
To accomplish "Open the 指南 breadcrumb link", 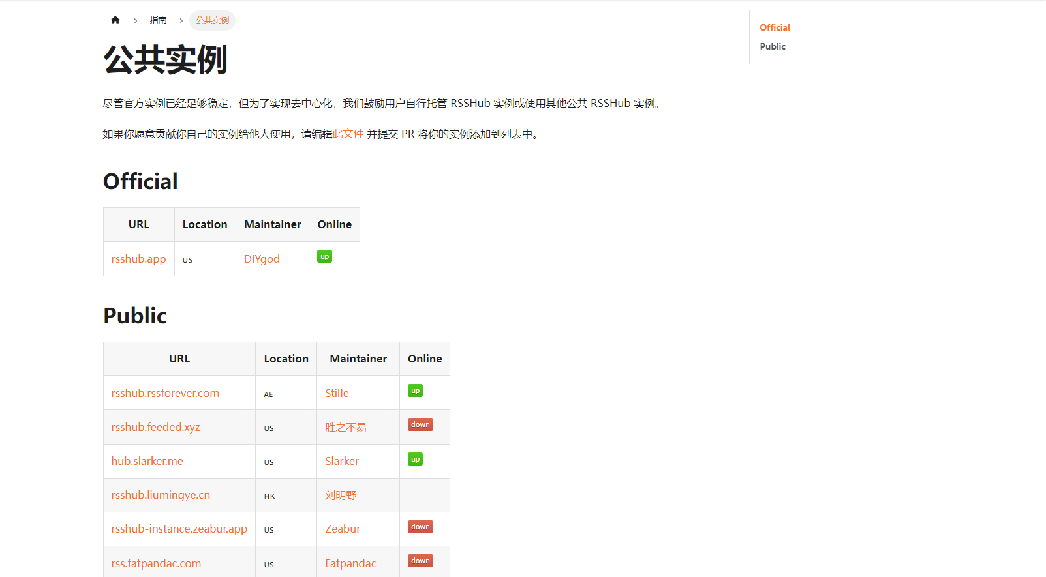I will pos(158,20).
